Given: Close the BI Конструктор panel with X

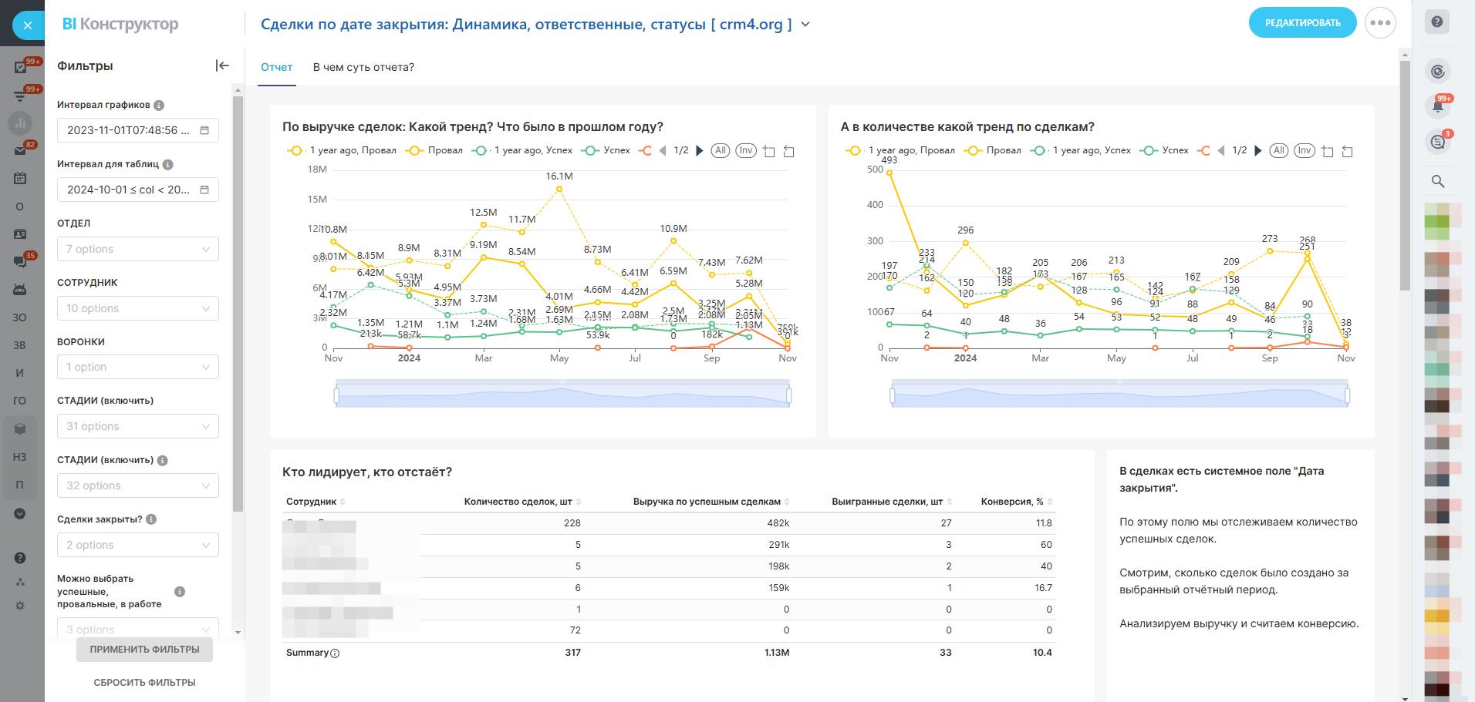Looking at the screenshot, I should tap(28, 25).
